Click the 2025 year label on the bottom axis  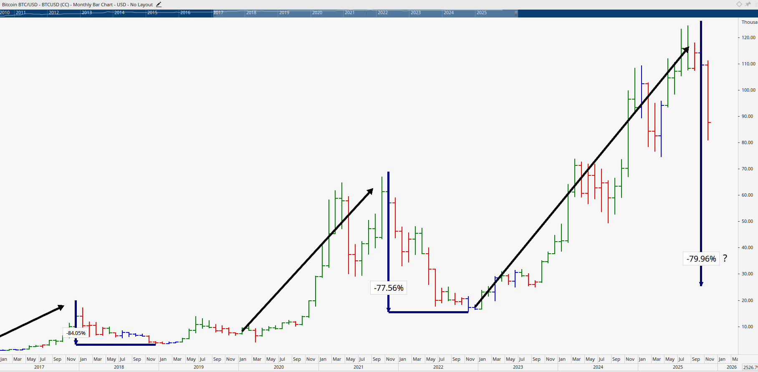pyautogui.click(x=678, y=367)
